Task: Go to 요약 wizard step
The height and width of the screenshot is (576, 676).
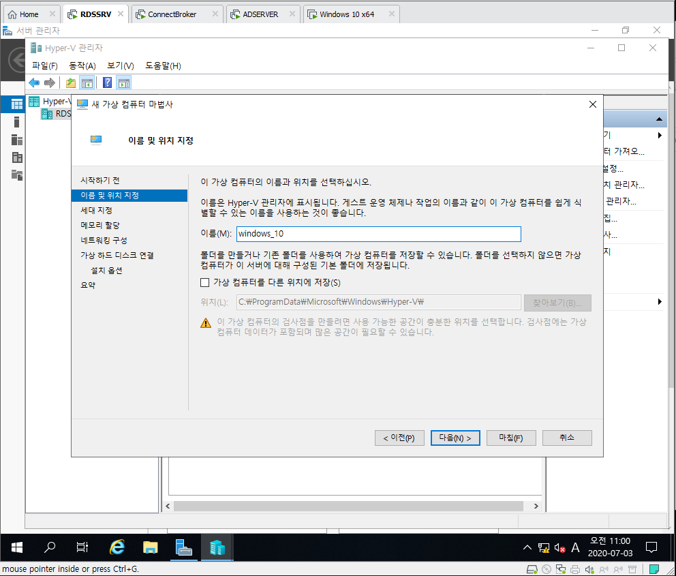Action: point(88,285)
